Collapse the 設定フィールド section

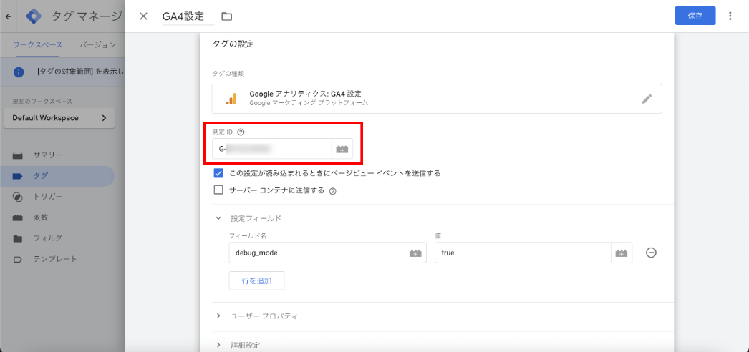coord(219,218)
